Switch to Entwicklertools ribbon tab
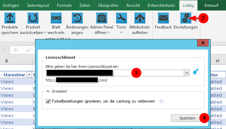 161,5
